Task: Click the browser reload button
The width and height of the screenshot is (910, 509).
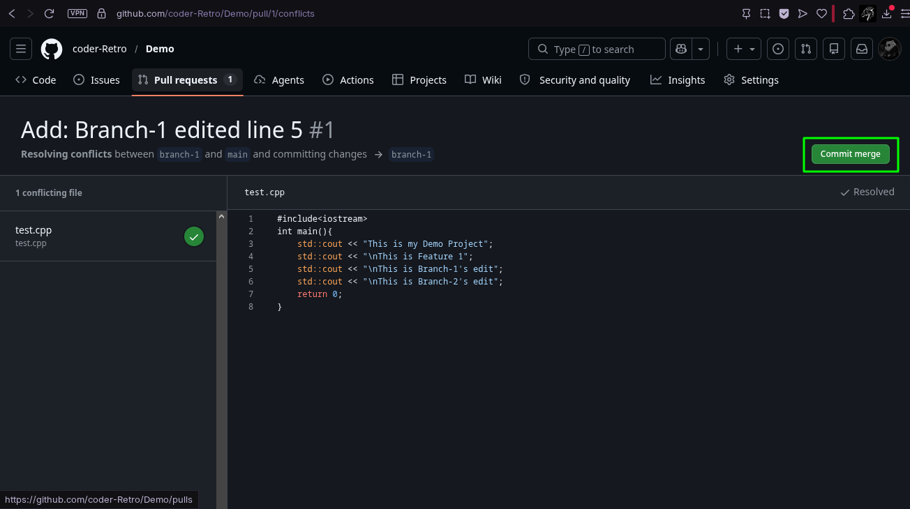Action: pyautogui.click(x=49, y=13)
